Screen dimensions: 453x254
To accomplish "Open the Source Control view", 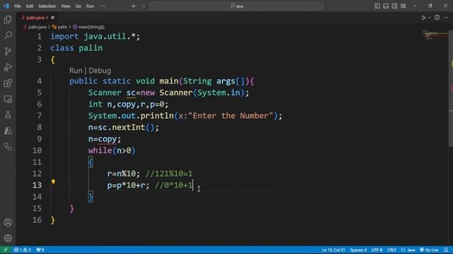I will tap(8, 52).
